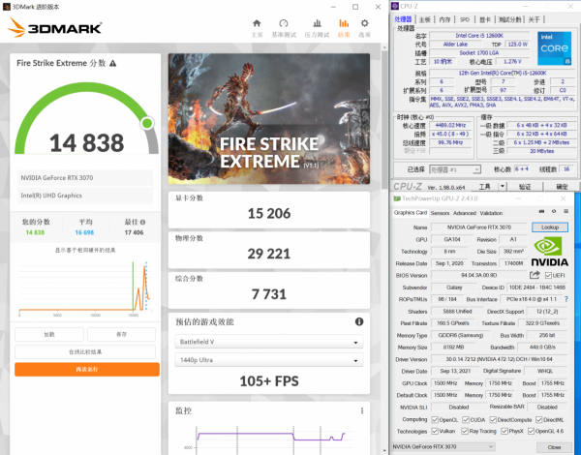
Task: Click the 工具 button in CPU-Z
Action: [x=484, y=187]
